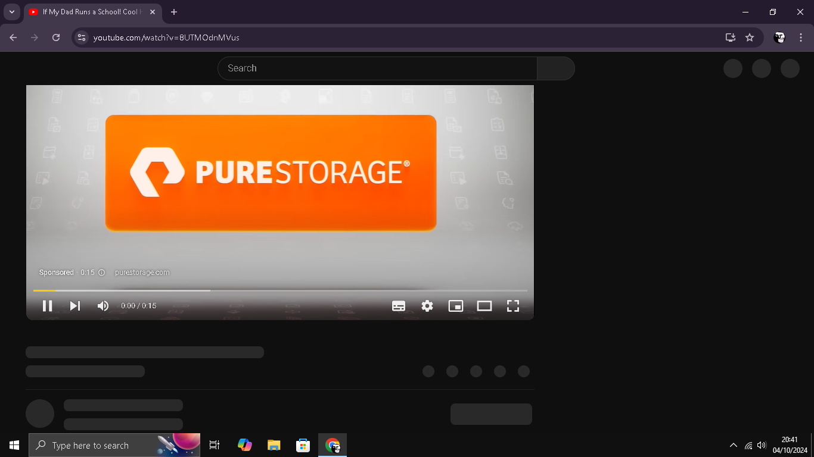Toggle subtitles/closed captions

399,306
